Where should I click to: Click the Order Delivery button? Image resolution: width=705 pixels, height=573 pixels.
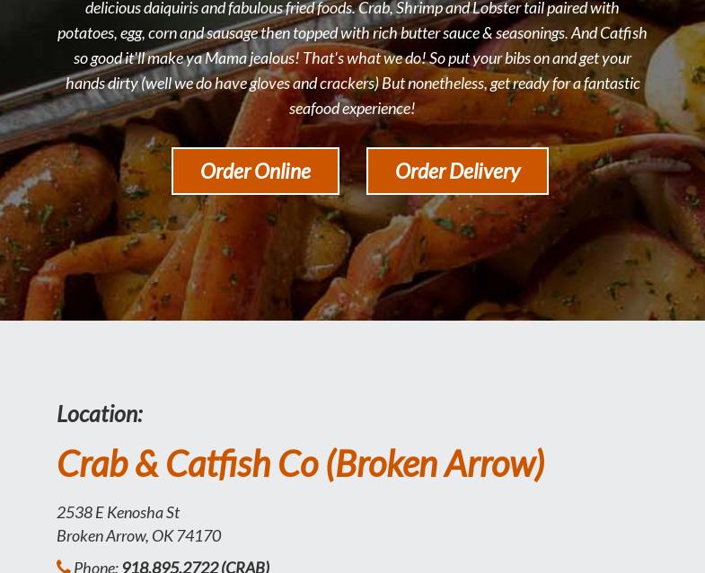(x=457, y=172)
